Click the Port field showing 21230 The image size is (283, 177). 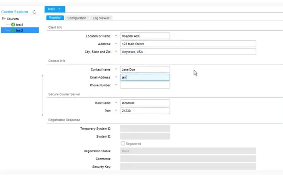[145, 111]
